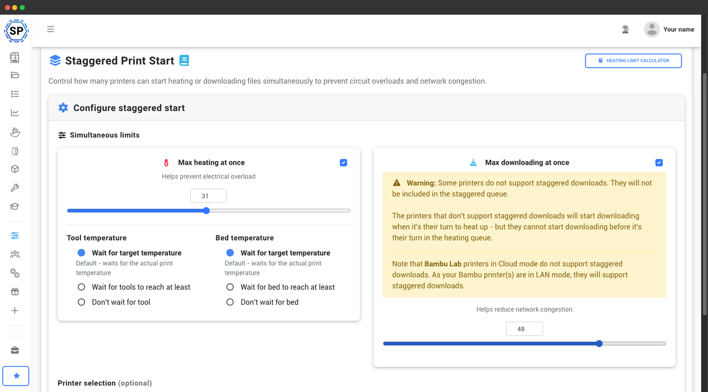
Task: Click the wrench maintenance icon in the sidebar
Action: (15, 188)
